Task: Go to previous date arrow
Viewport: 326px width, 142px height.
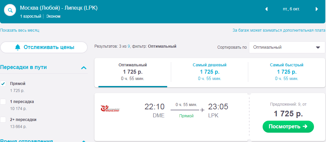Action: pyautogui.click(x=266, y=9)
